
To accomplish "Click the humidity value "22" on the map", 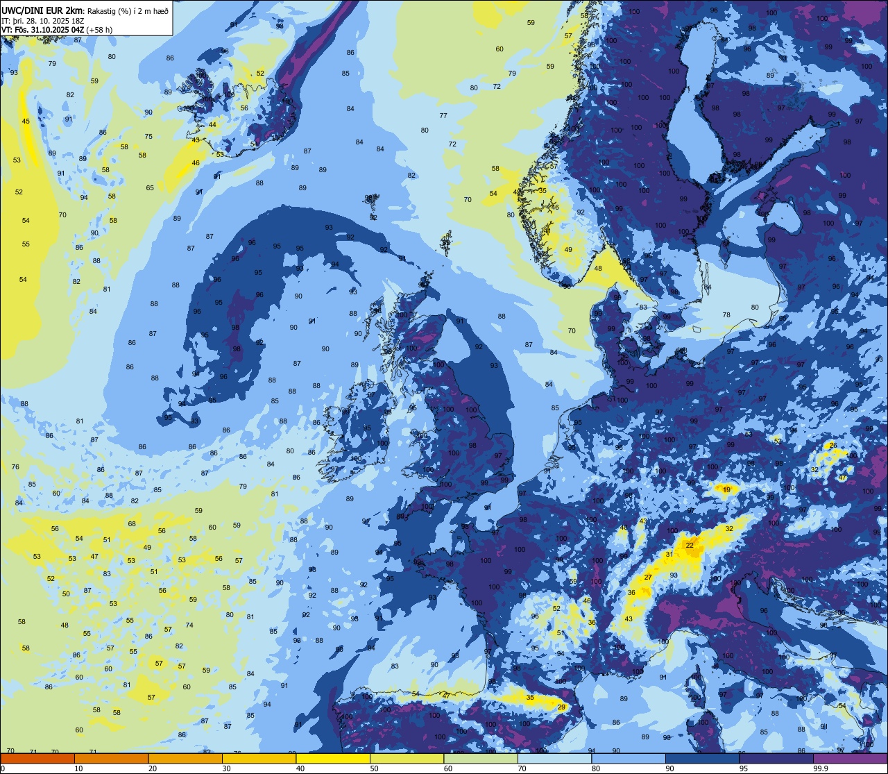I will click(690, 546).
